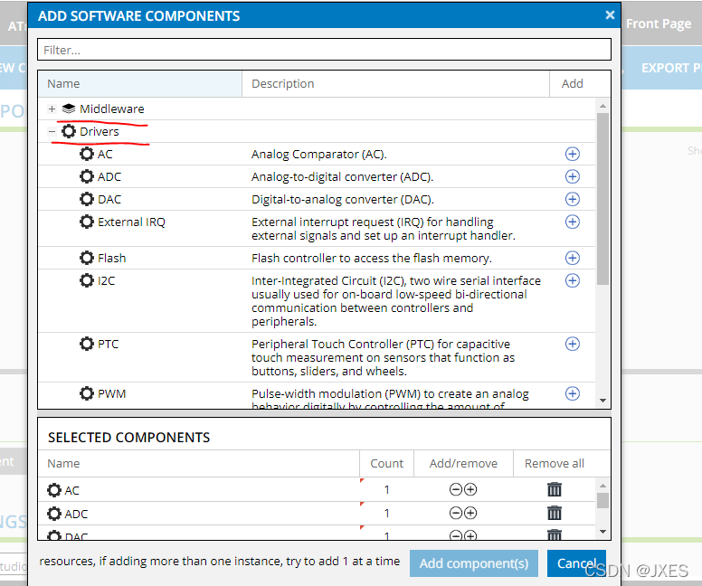Add the PTC driver with plus icon
The image size is (702, 586).
click(572, 344)
